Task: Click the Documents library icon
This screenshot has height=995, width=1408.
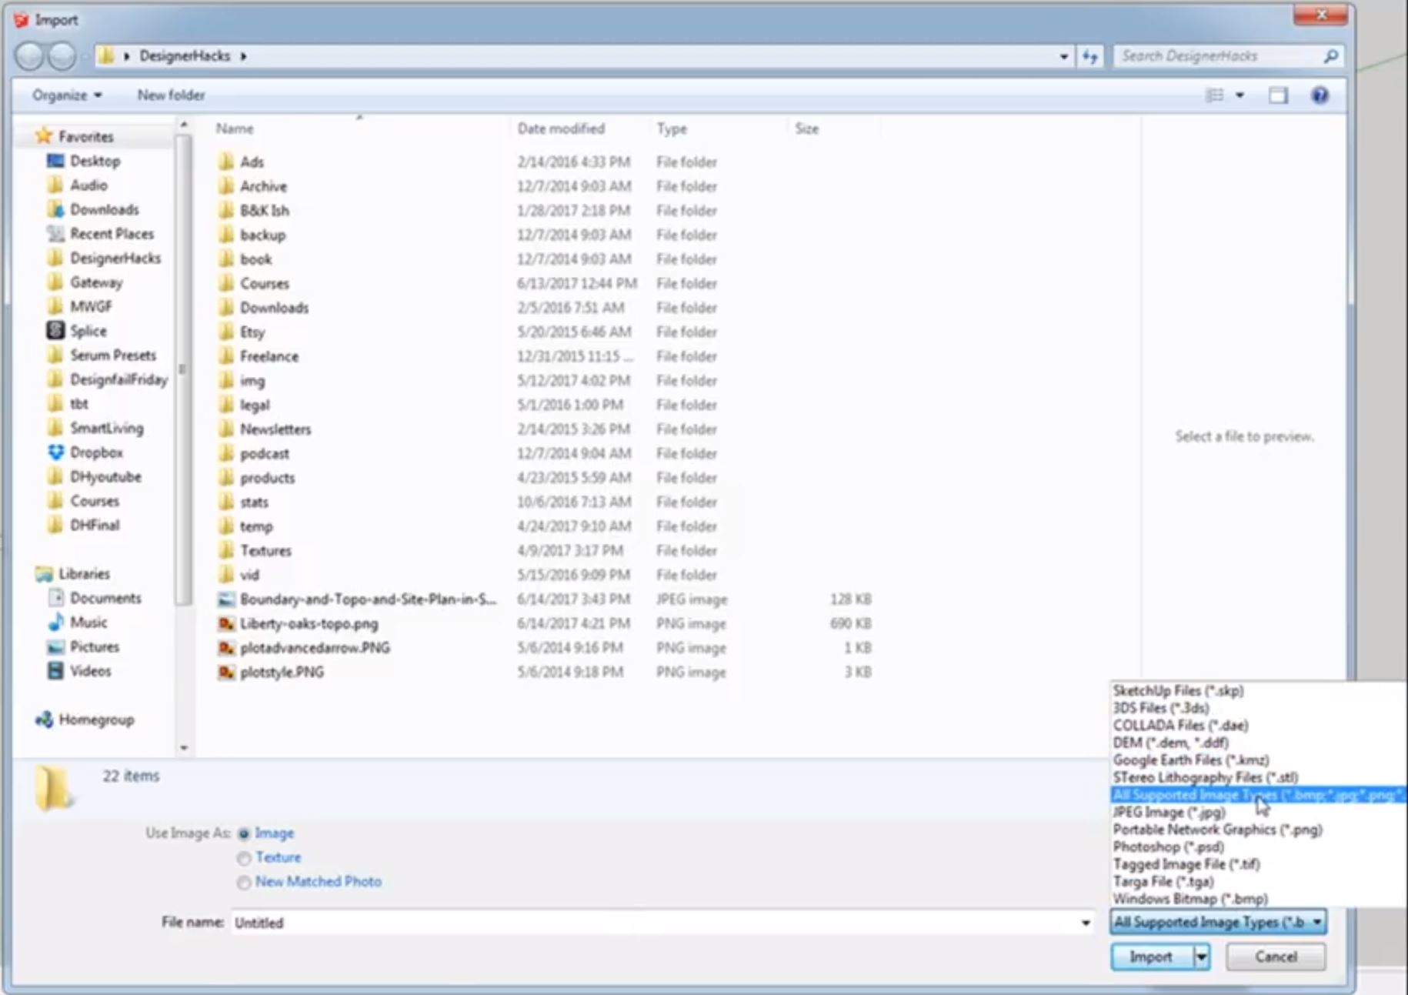Action: tap(55, 598)
